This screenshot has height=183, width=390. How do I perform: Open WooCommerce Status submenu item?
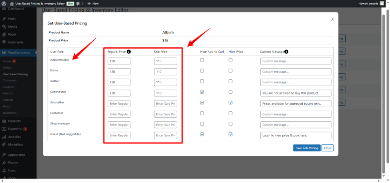coord(6,106)
